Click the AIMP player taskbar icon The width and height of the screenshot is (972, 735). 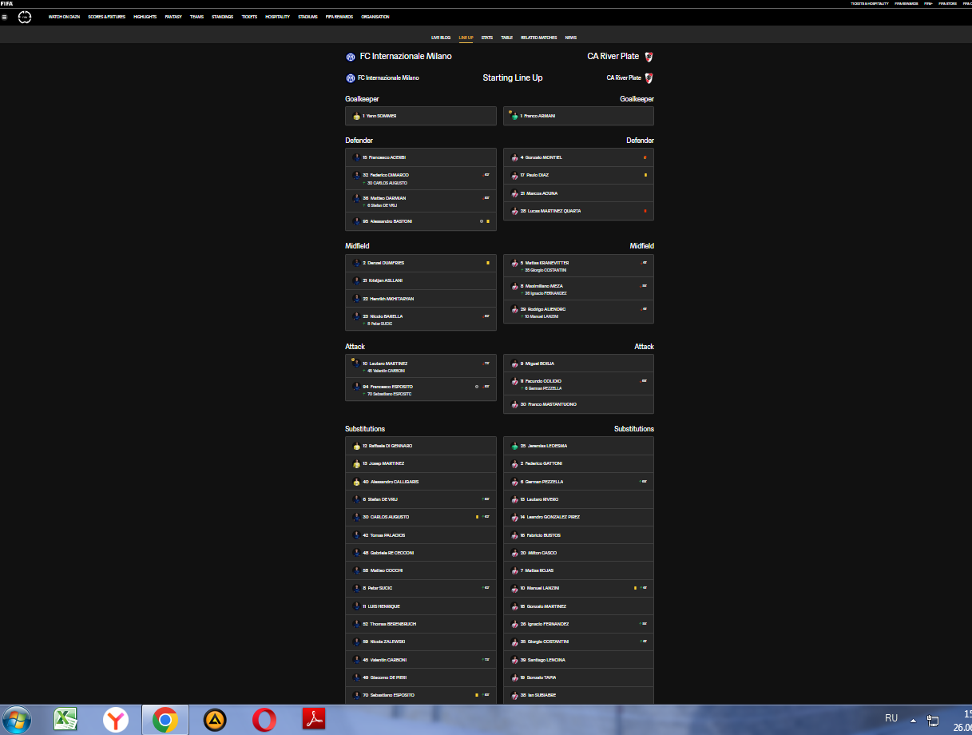click(214, 720)
